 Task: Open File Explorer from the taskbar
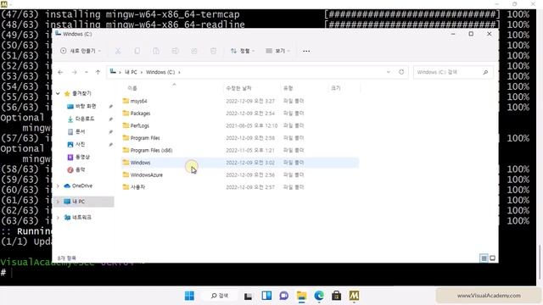coord(302,296)
